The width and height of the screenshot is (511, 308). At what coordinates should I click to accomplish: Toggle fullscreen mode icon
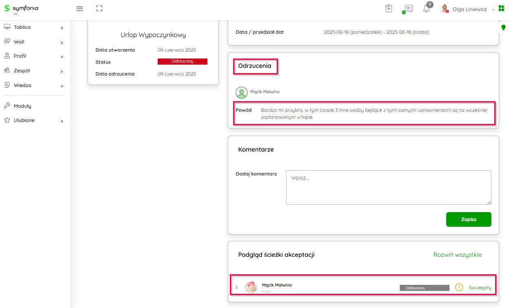tap(99, 9)
